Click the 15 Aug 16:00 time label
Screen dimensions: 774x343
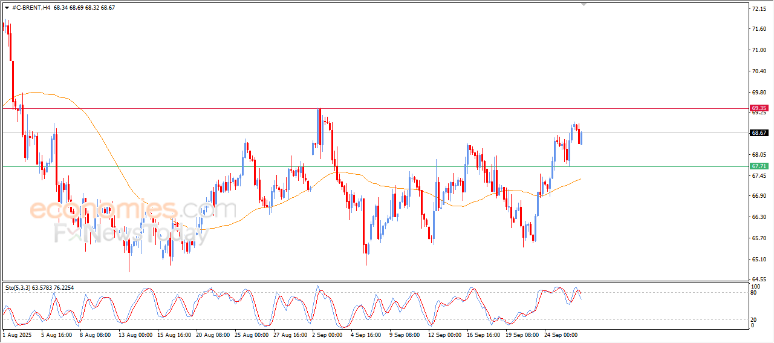[174, 334]
